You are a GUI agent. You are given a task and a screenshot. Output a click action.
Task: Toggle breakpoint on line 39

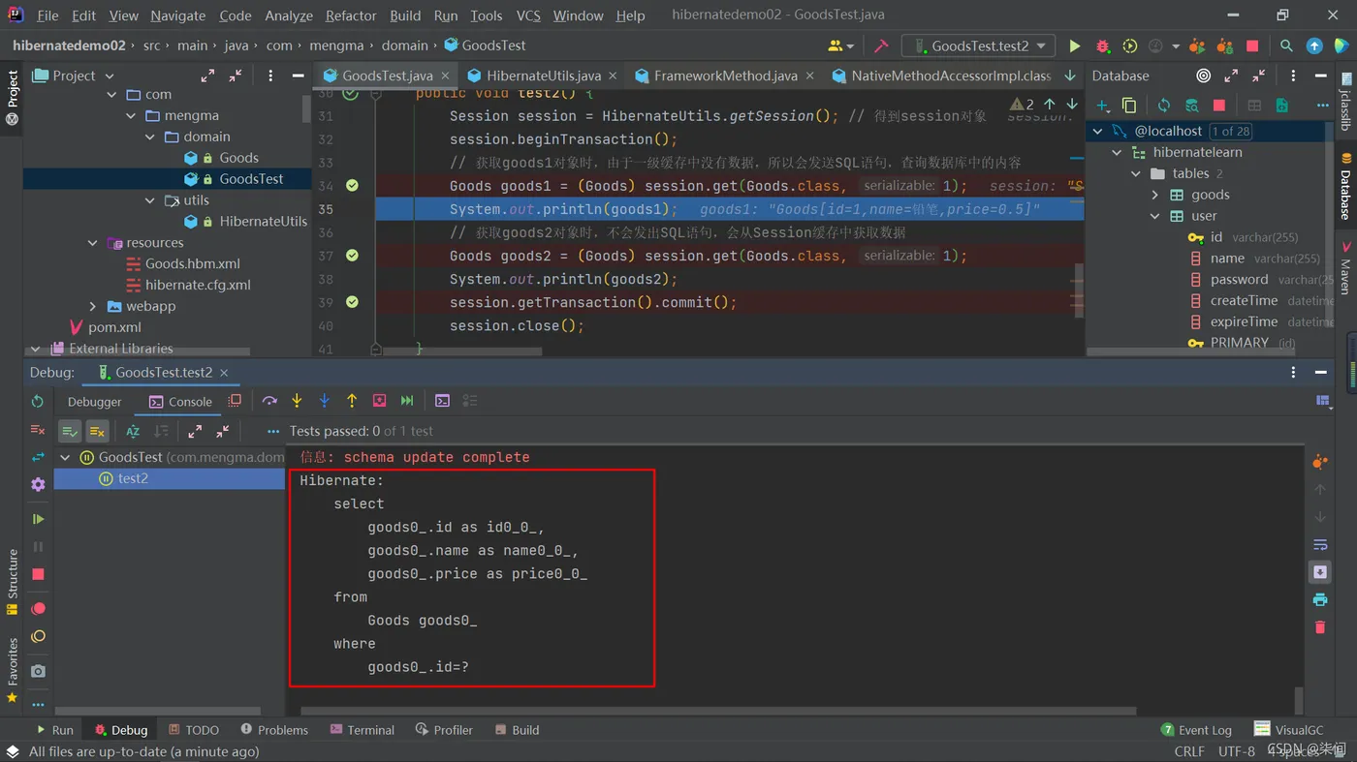tap(352, 302)
